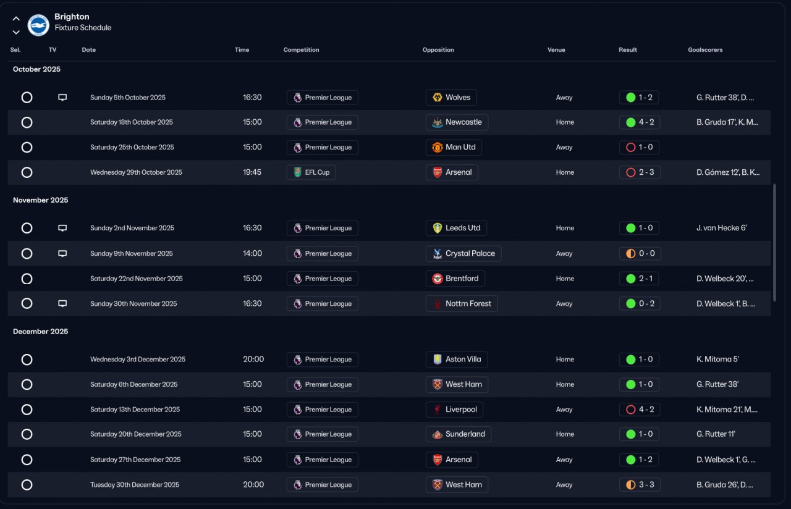791x509 pixels.
Task: Click the Nottm Forest club badge
Action: [438, 303]
